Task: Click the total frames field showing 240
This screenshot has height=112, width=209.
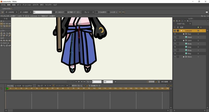Action: 108,82
